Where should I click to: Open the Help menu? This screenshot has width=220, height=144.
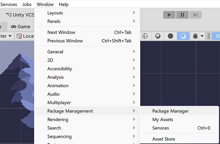[x=64, y=4]
